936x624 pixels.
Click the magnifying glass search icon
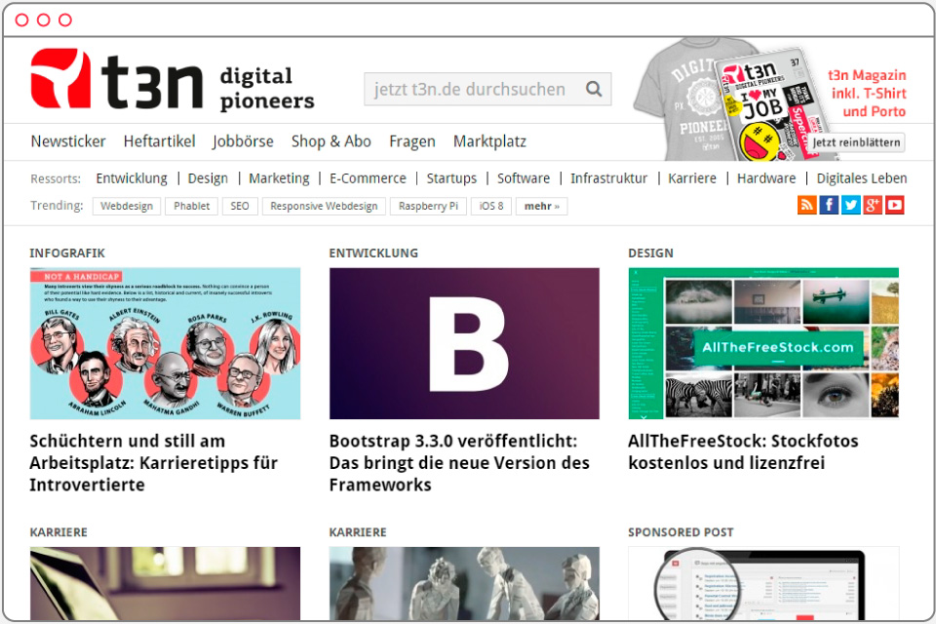click(594, 89)
